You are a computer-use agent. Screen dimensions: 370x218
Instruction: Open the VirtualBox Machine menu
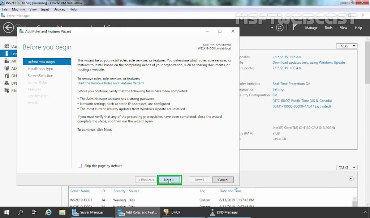[18, 9]
